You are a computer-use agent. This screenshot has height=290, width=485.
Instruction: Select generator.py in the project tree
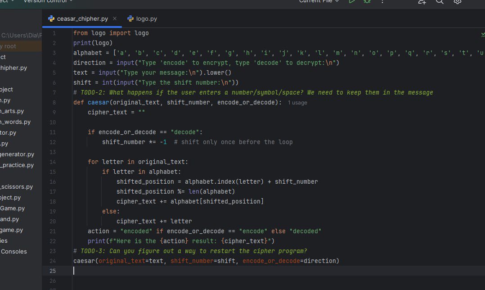[x=17, y=154]
